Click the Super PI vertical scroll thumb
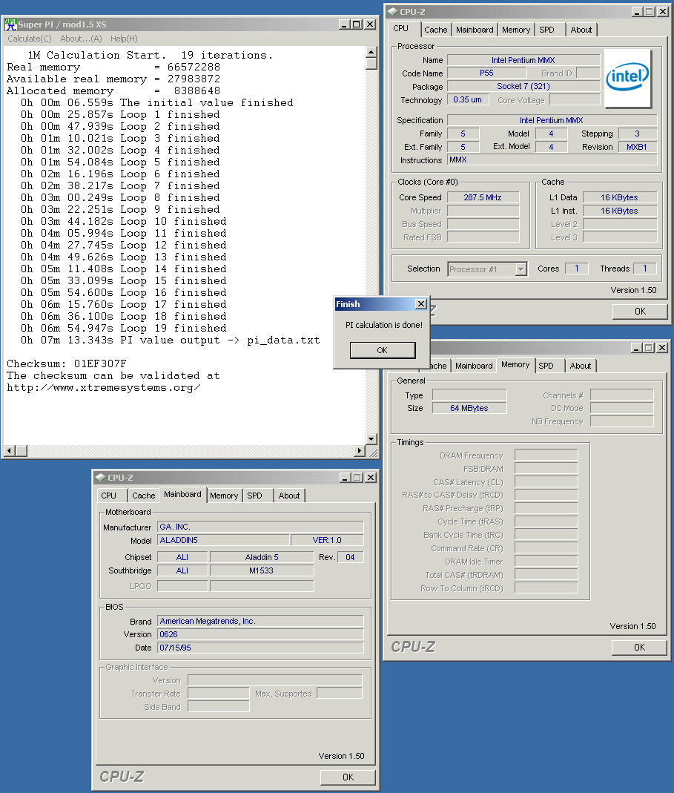 coord(371,64)
